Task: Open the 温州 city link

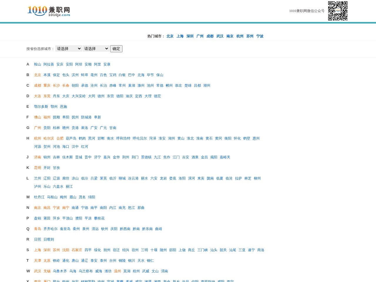Action: point(117,271)
